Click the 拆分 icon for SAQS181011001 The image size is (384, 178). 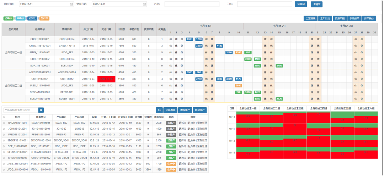click(x=180, y=123)
